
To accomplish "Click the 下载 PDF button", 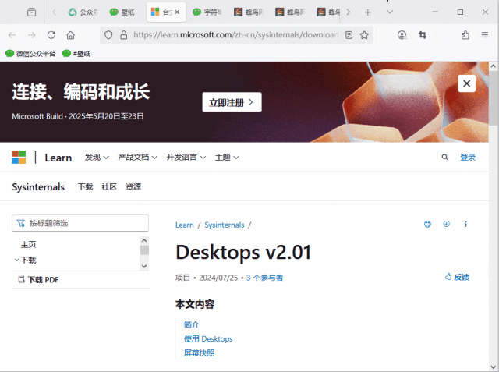I will tap(39, 280).
